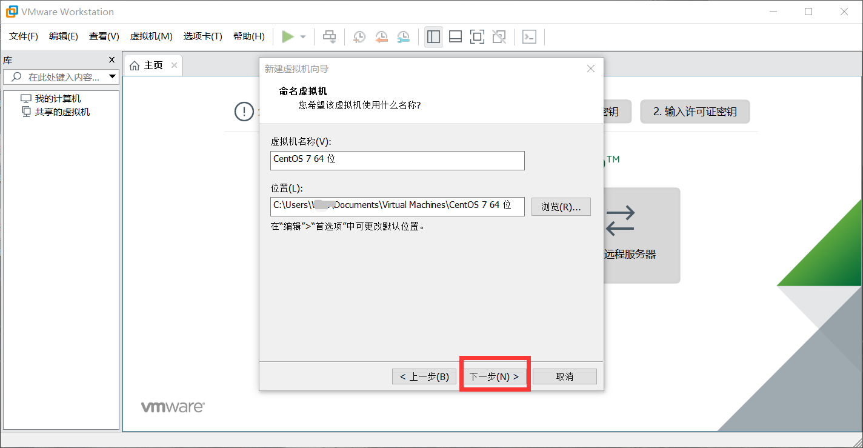Click the 浏览(R)... button
The image size is (863, 448).
[x=561, y=207]
